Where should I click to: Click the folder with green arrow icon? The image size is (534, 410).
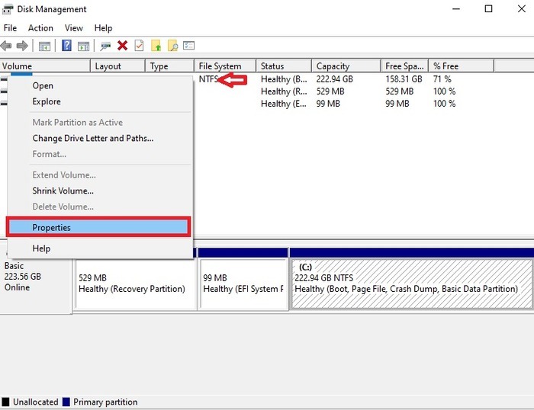click(x=156, y=46)
